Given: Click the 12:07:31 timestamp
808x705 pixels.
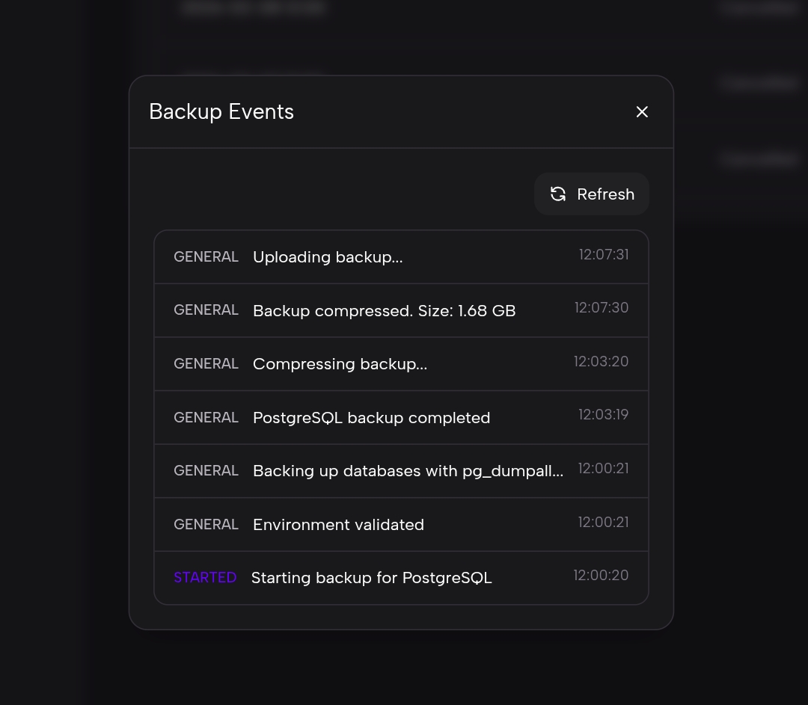Looking at the screenshot, I should 603,255.
